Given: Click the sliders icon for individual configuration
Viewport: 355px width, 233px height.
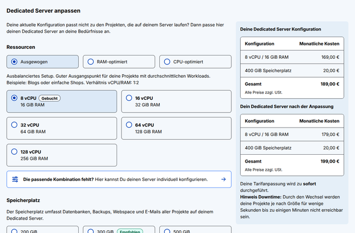Looking at the screenshot, I should (x=15, y=179).
